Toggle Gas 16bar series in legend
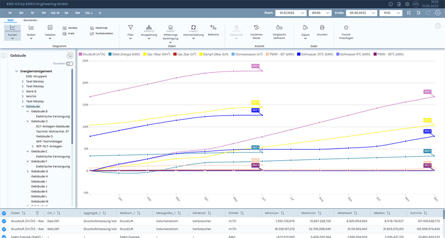Screen dimensions: 445x238 tap(156, 54)
